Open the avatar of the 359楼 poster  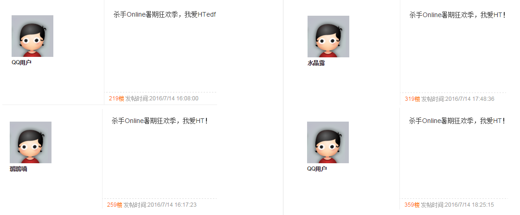(328, 142)
